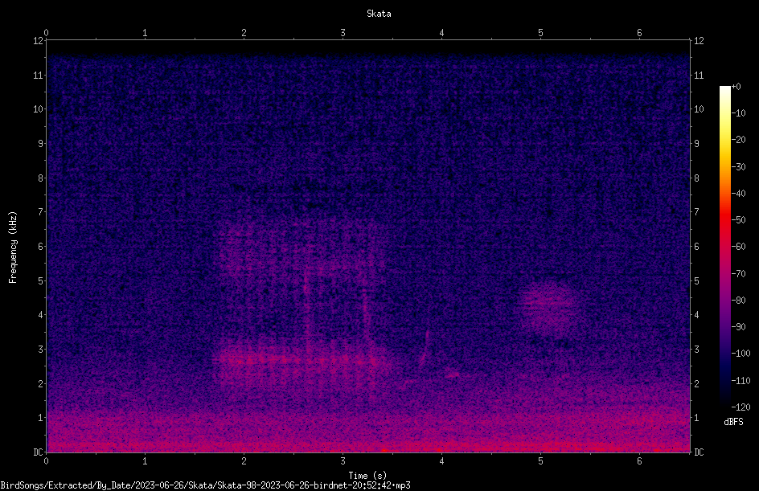759x491 pixels.
Task: Click the "-80" value on the dBFS scale
Action: click(x=738, y=301)
